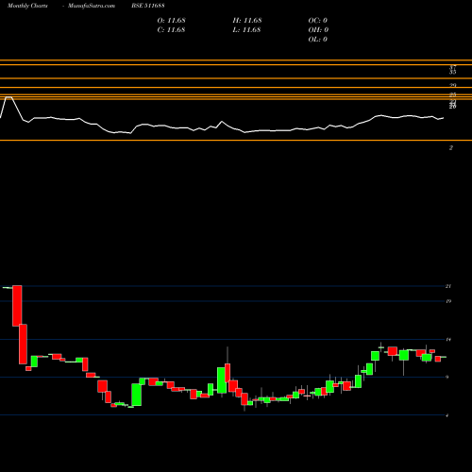This screenshot has width=472, height=472.
Task: Click the "4" price axis label
Action: pos(447,415)
